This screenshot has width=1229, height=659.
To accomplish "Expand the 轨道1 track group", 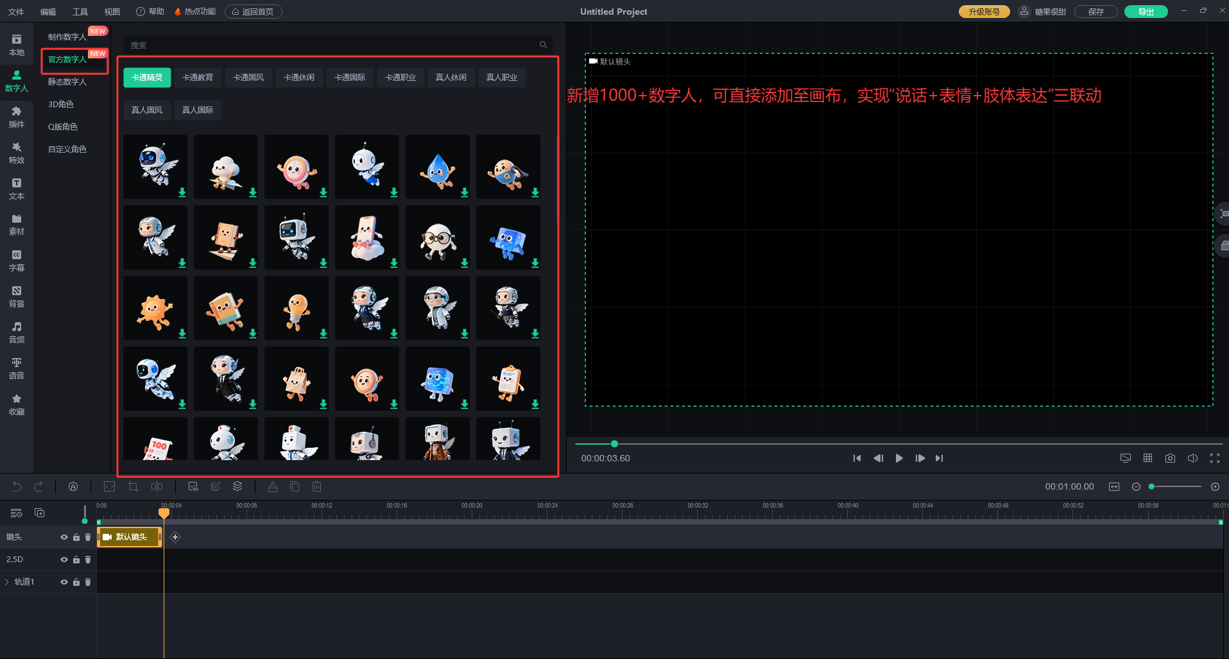I will pos(7,582).
